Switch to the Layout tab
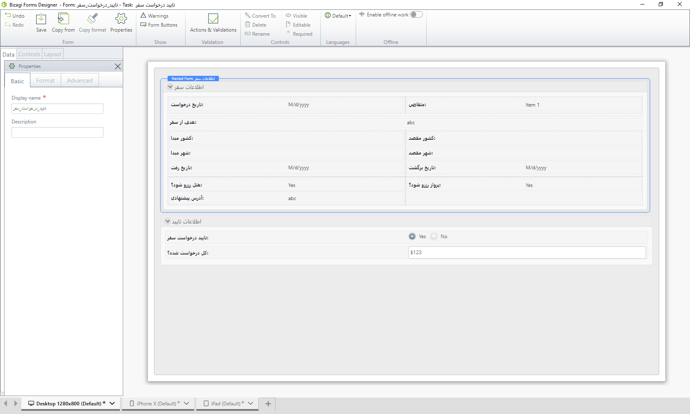The height and width of the screenshot is (414, 690). (x=53, y=54)
